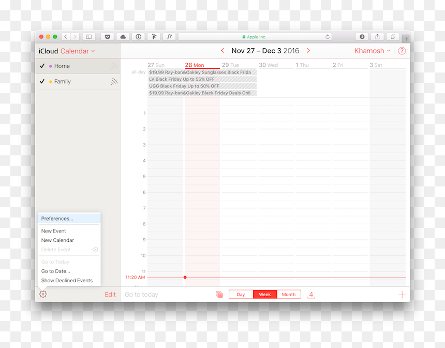445x348 pixels.
Task: Open the Safari downloads icon
Action: tap(362, 37)
